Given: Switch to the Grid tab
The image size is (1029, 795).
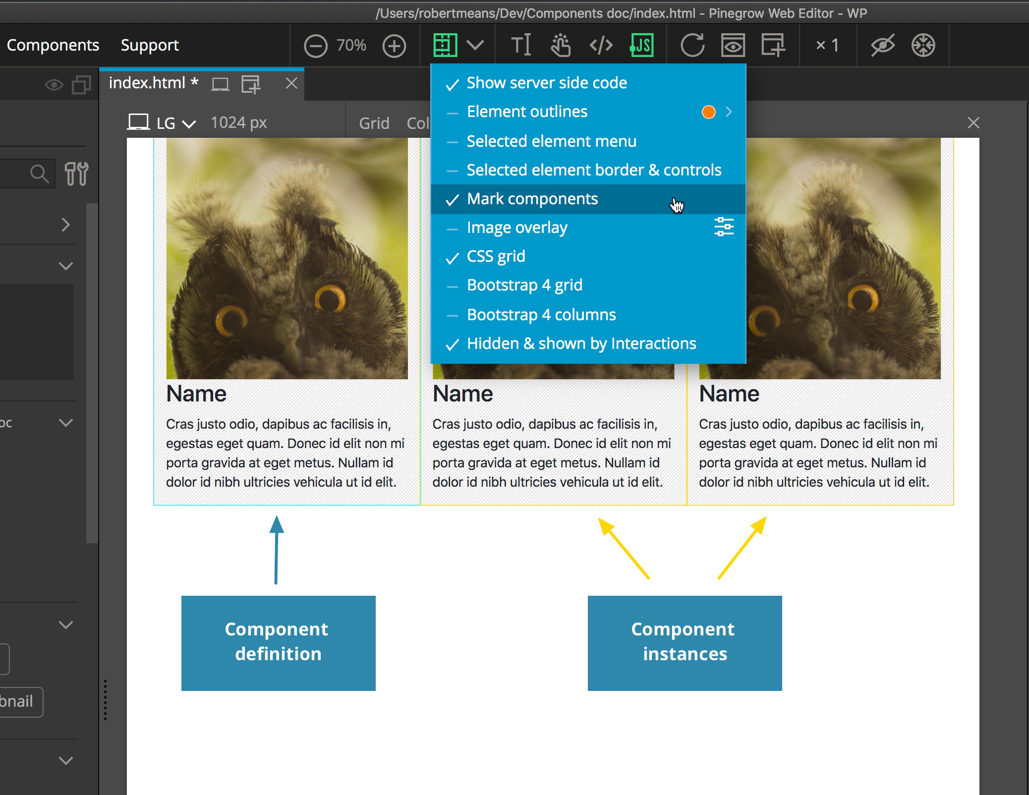Looking at the screenshot, I should [374, 123].
